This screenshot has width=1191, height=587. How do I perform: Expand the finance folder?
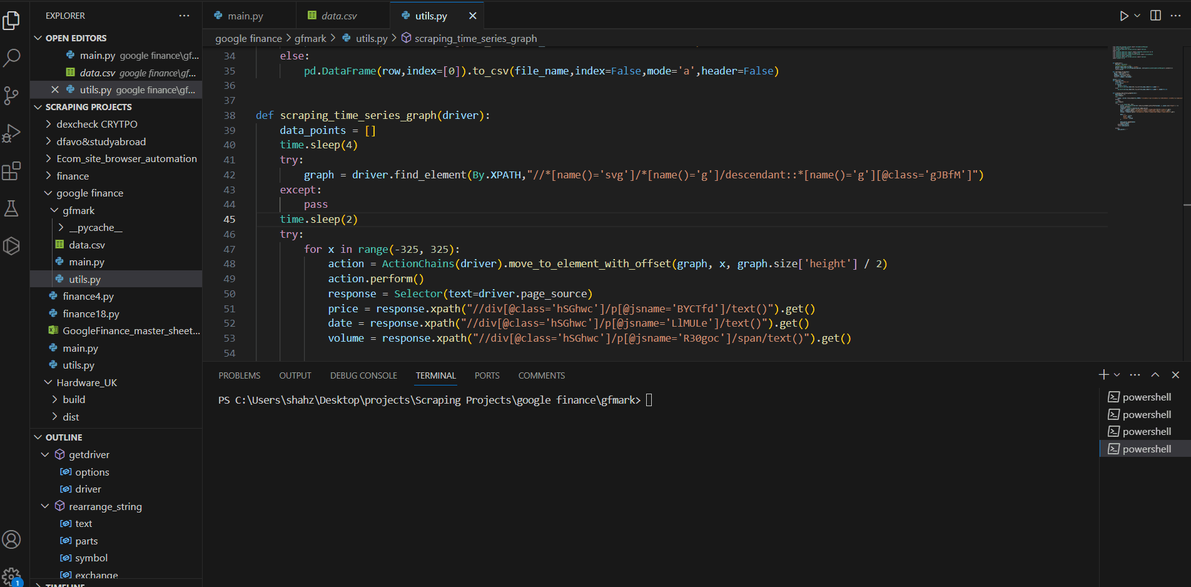(116, 176)
